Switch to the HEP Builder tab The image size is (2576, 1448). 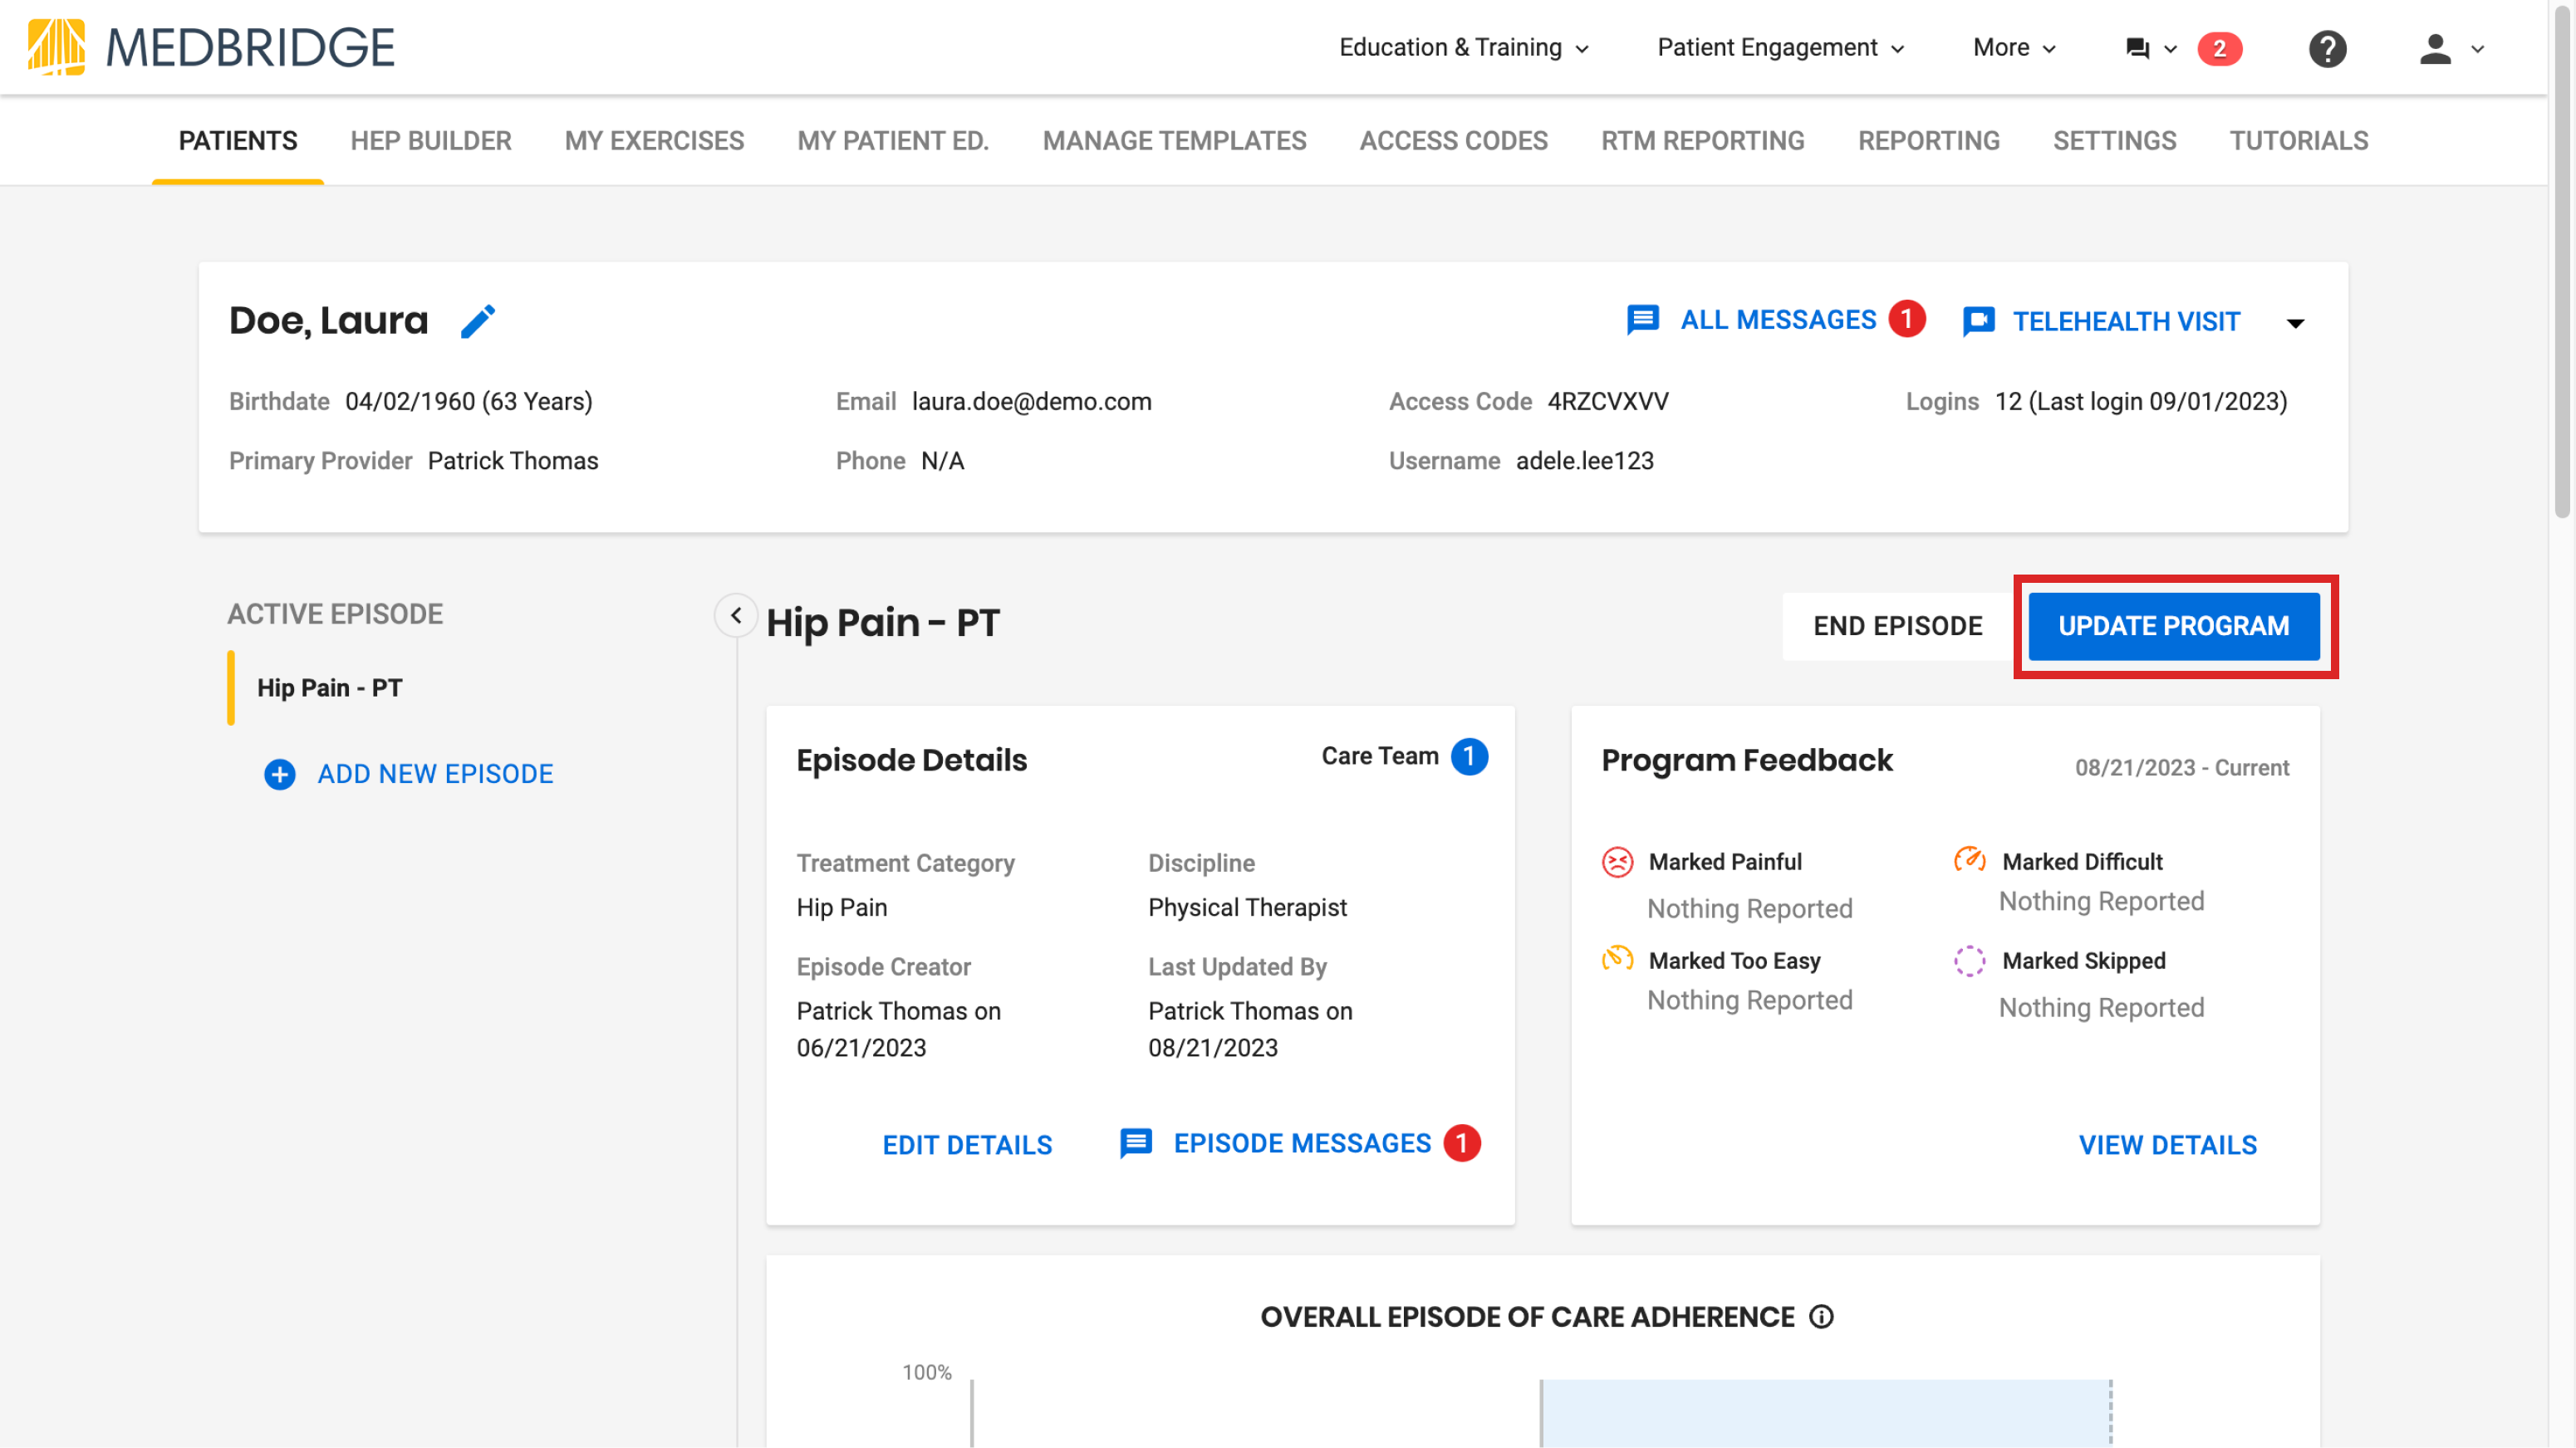430,141
